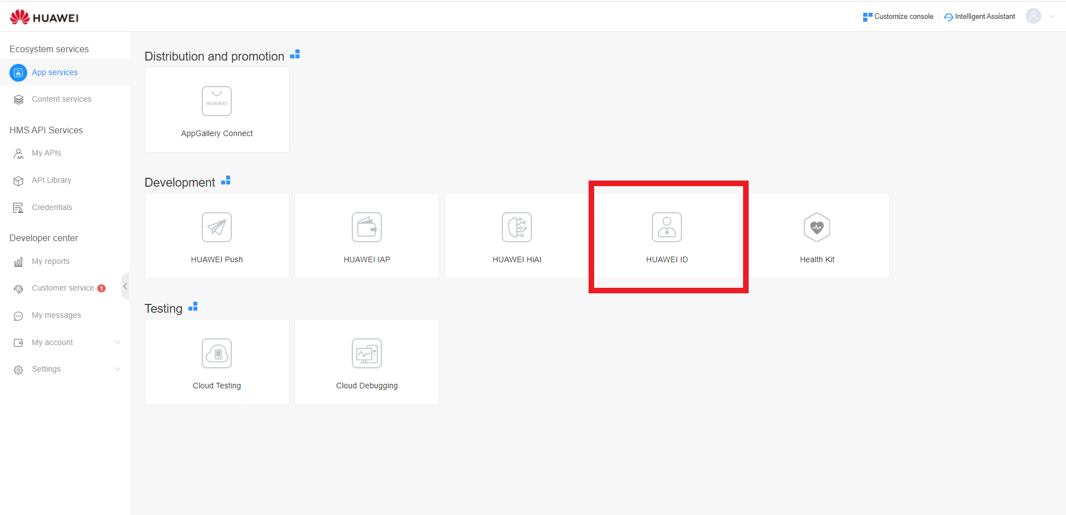Open the AppGallery Connect card icon
Image resolution: width=1066 pixels, height=515 pixels.
[x=217, y=101]
